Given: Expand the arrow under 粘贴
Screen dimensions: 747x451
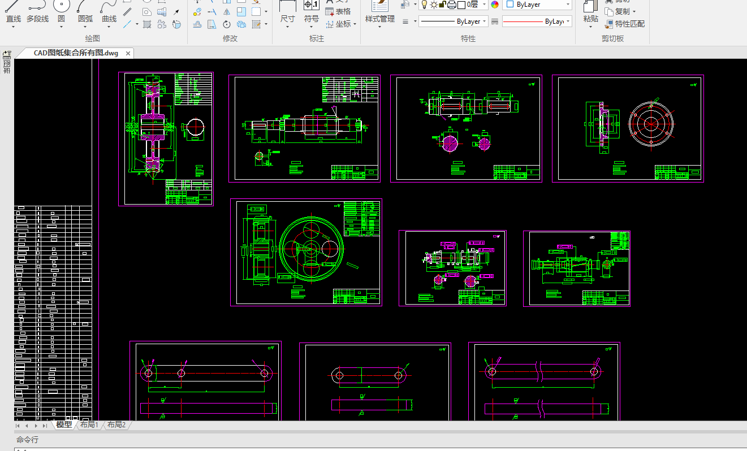Looking at the screenshot, I should point(590,27).
